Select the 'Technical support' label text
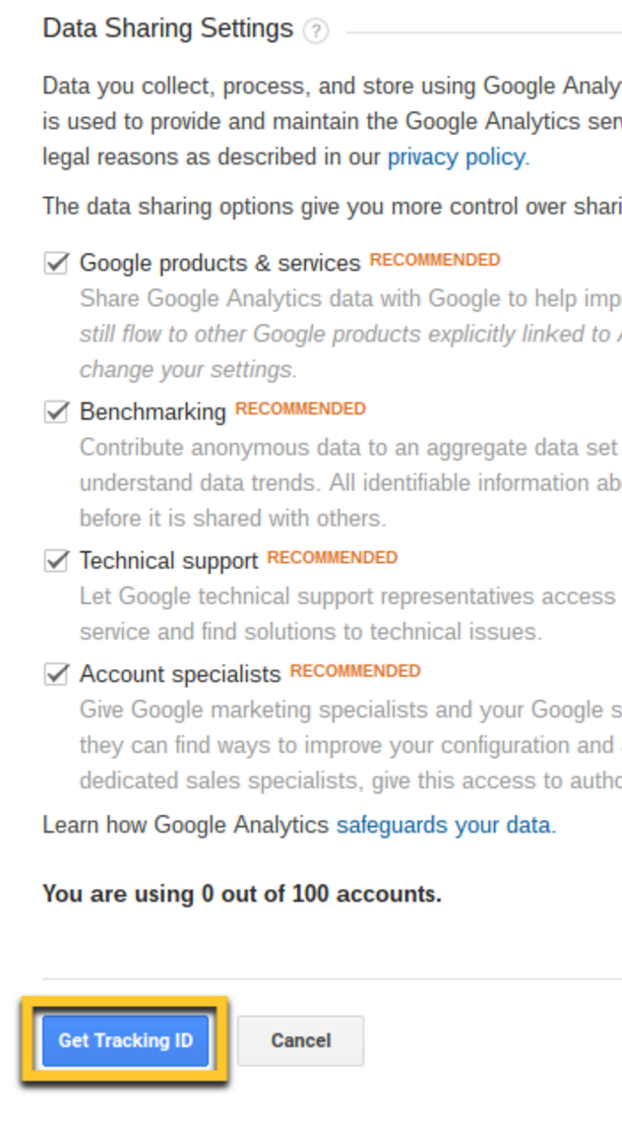This screenshot has height=1124, width=622. click(x=168, y=561)
